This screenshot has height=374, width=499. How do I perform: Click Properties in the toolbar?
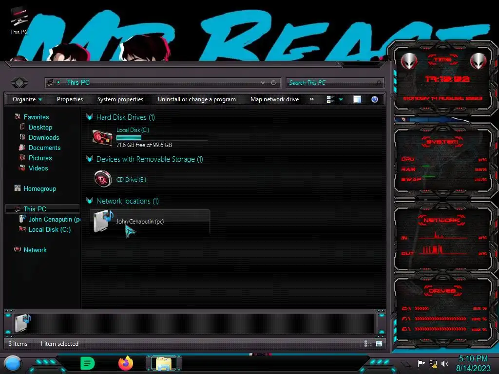[x=70, y=99]
